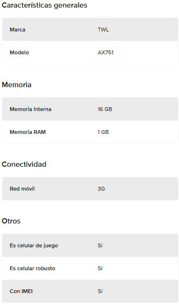This screenshot has height=304, width=179.
Task: Select the Memoria RAM label
Action: click(28, 132)
